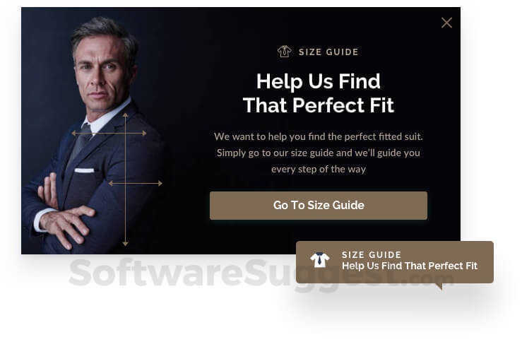Select the vertical jacket-length measurement line
Screen dimensions: 522x342
coord(125,179)
